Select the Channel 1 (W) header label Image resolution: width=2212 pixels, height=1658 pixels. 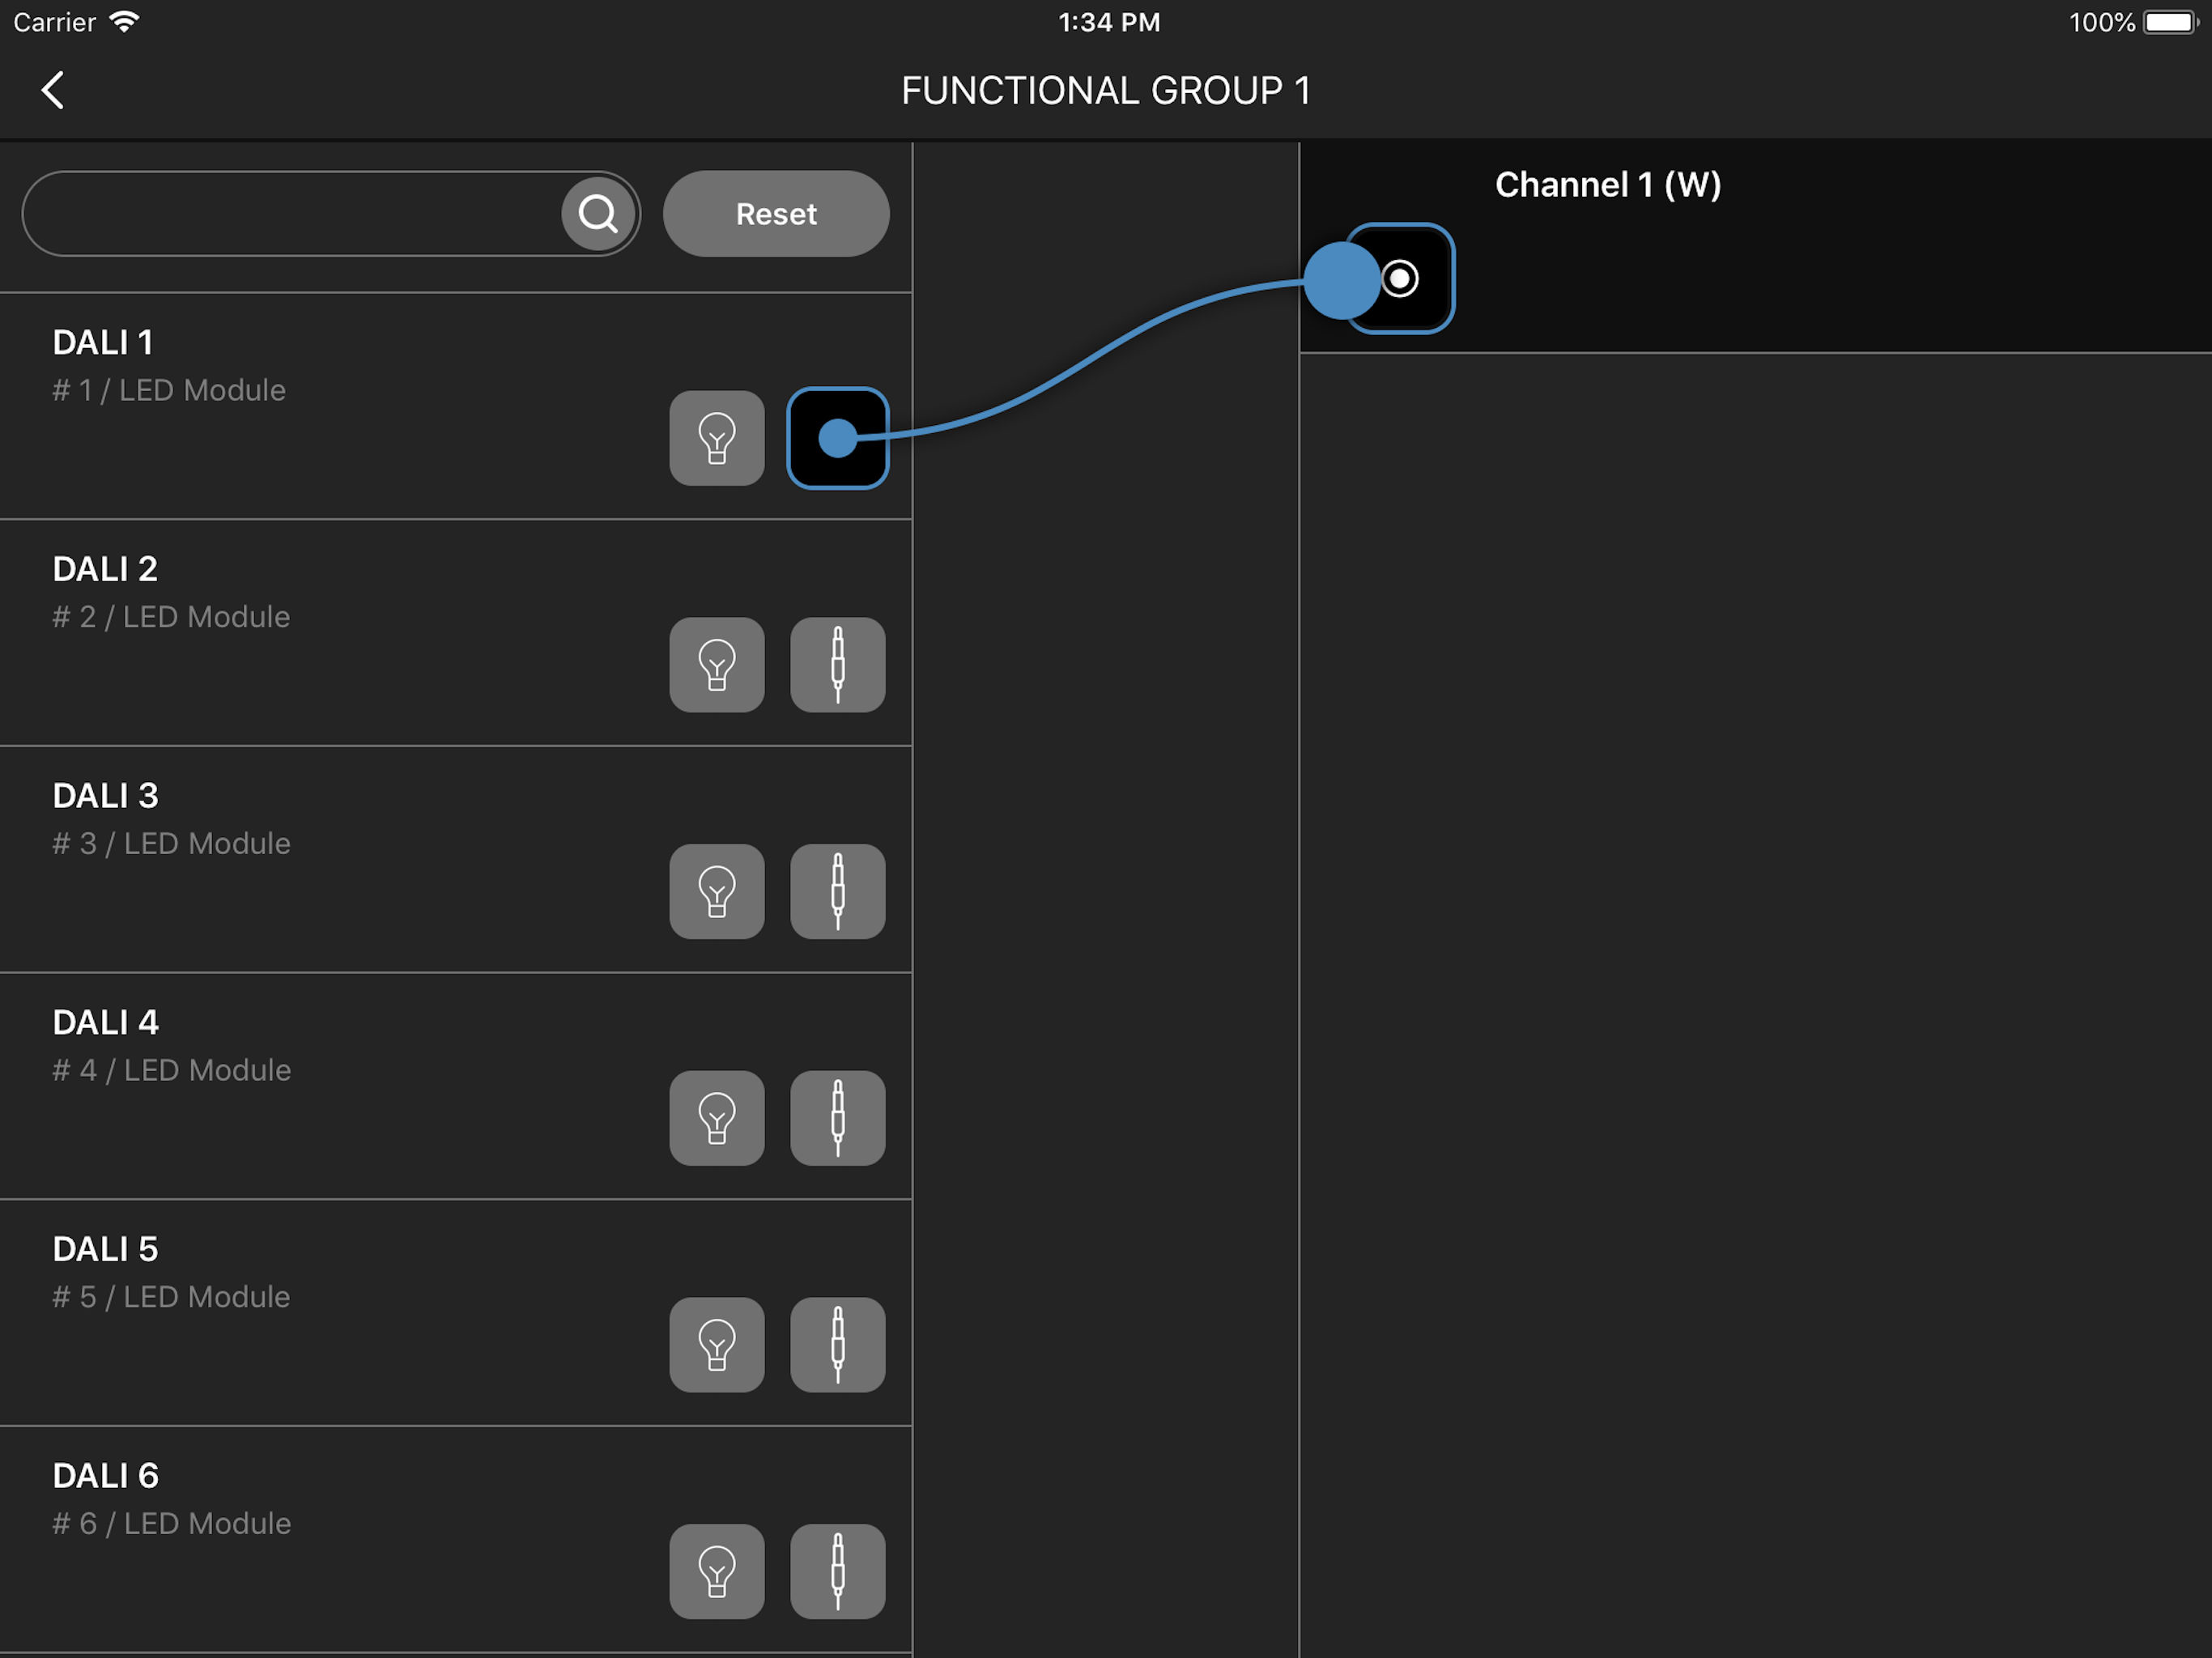(1608, 184)
